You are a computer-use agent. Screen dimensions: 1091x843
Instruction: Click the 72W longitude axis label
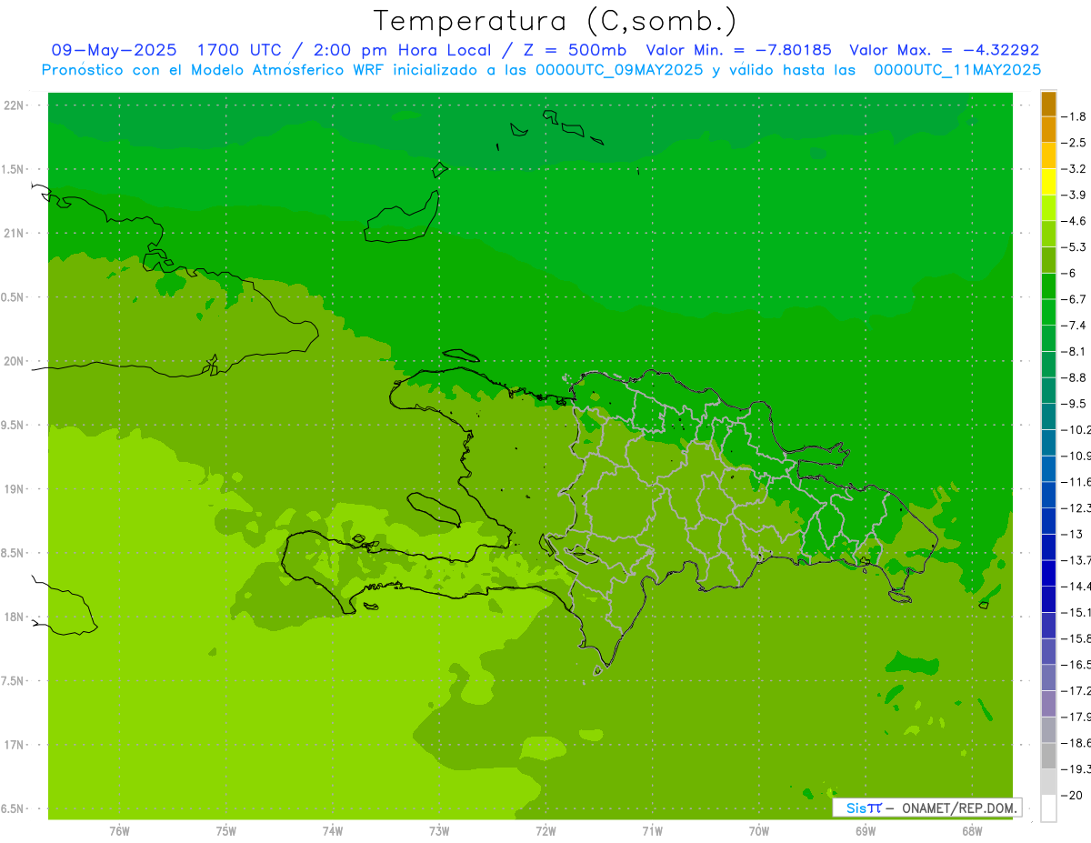tap(545, 830)
